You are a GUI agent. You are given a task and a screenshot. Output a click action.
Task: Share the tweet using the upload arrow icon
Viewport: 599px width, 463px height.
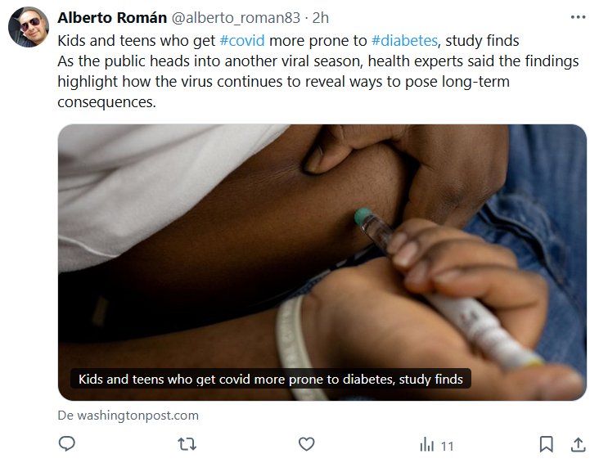pyautogui.click(x=578, y=444)
